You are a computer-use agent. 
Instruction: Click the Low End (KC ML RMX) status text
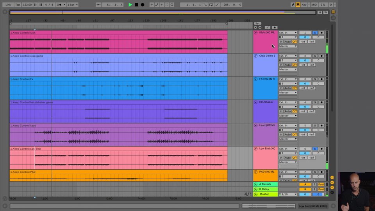coord(313,206)
